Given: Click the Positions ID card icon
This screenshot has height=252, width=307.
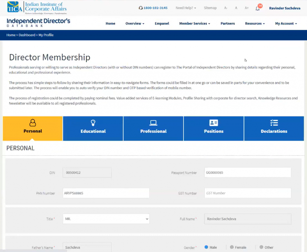Looking at the screenshot, I should pos(213,123).
